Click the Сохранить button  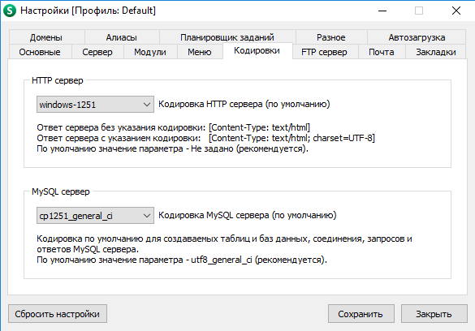pos(361,314)
